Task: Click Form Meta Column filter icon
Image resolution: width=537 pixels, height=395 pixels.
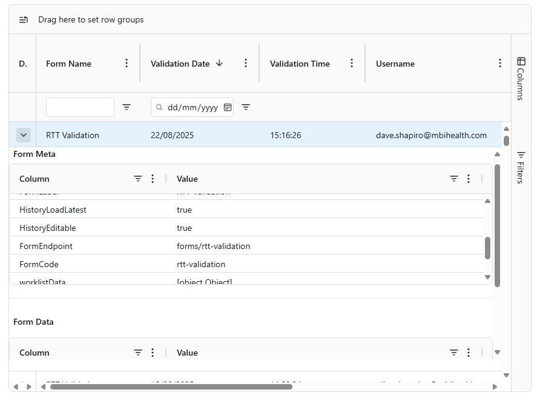Action: (x=138, y=179)
